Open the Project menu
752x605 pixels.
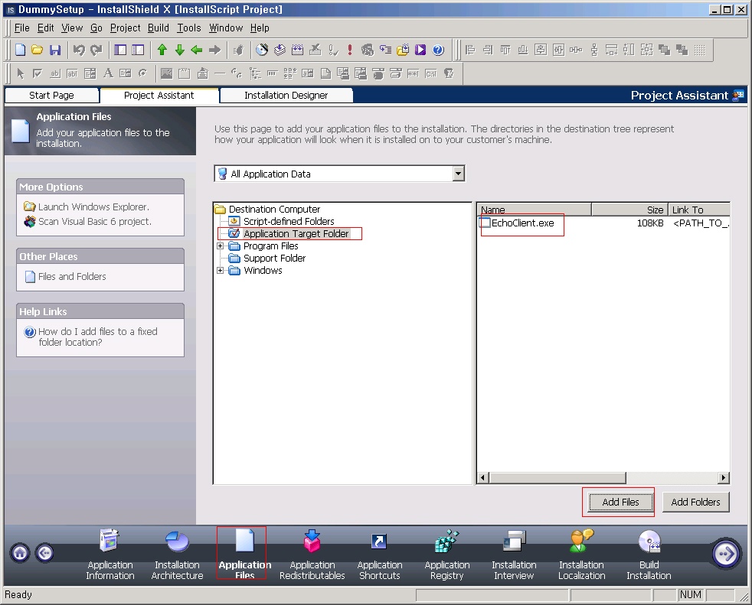pyautogui.click(x=125, y=28)
